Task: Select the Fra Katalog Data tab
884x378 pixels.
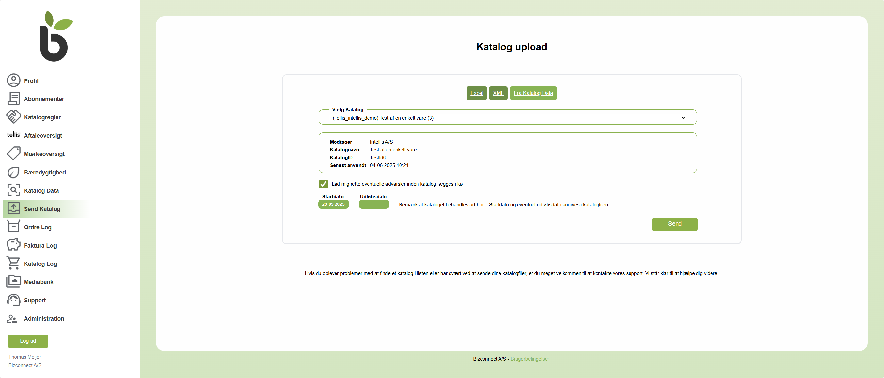Action: [533, 93]
